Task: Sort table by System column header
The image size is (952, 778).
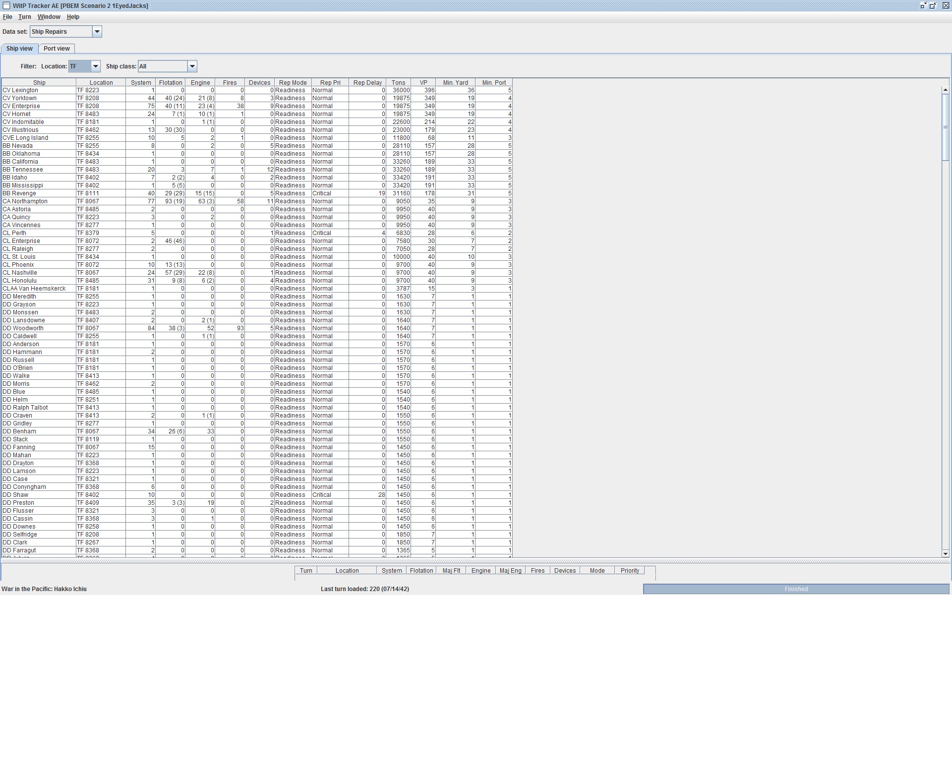Action: coord(141,83)
